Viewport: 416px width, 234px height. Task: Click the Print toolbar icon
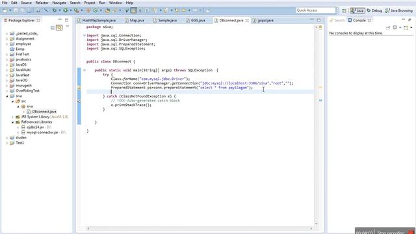(29, 10)
